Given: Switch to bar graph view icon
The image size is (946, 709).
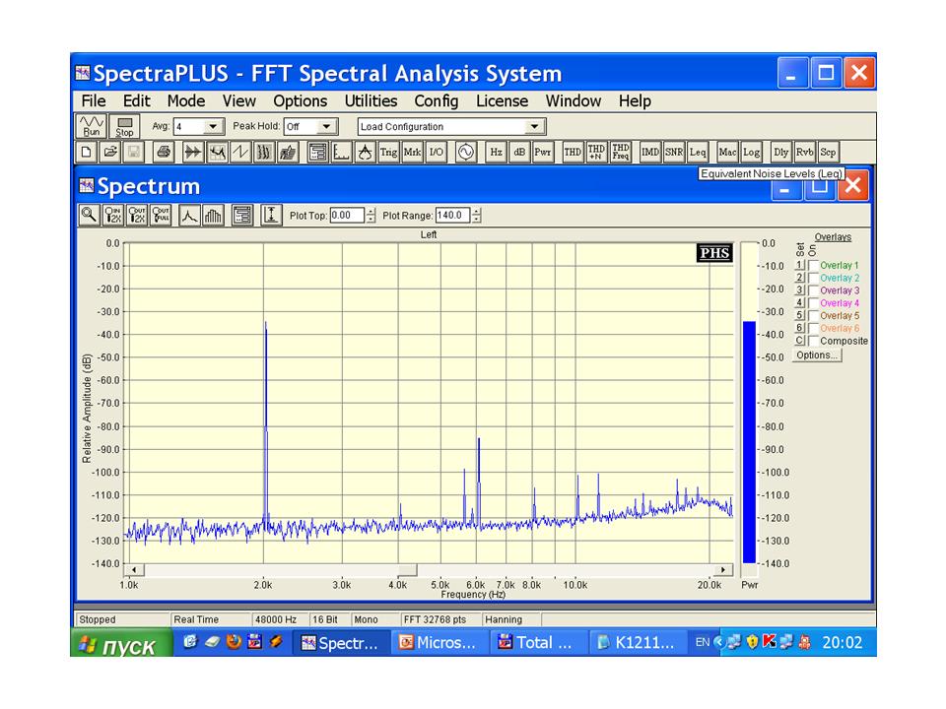Looking at the screenshot, I should pos(213,216).
